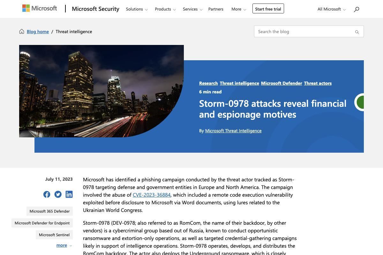Go to Microsoft Security home
Image resolution: width=383 pixels, height=255 pixels.
(95, 9)
